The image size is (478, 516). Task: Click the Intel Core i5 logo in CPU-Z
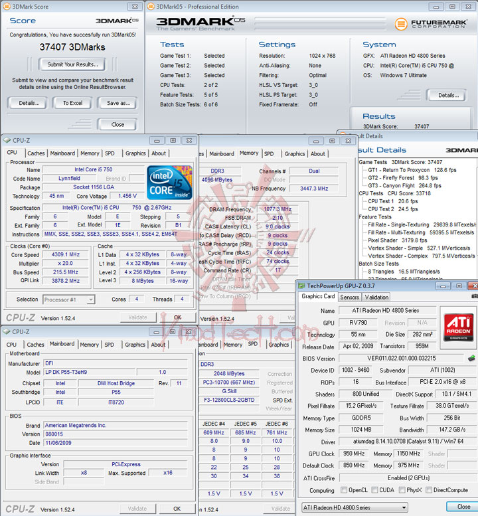pyautogui.click(x=169, y=183)
